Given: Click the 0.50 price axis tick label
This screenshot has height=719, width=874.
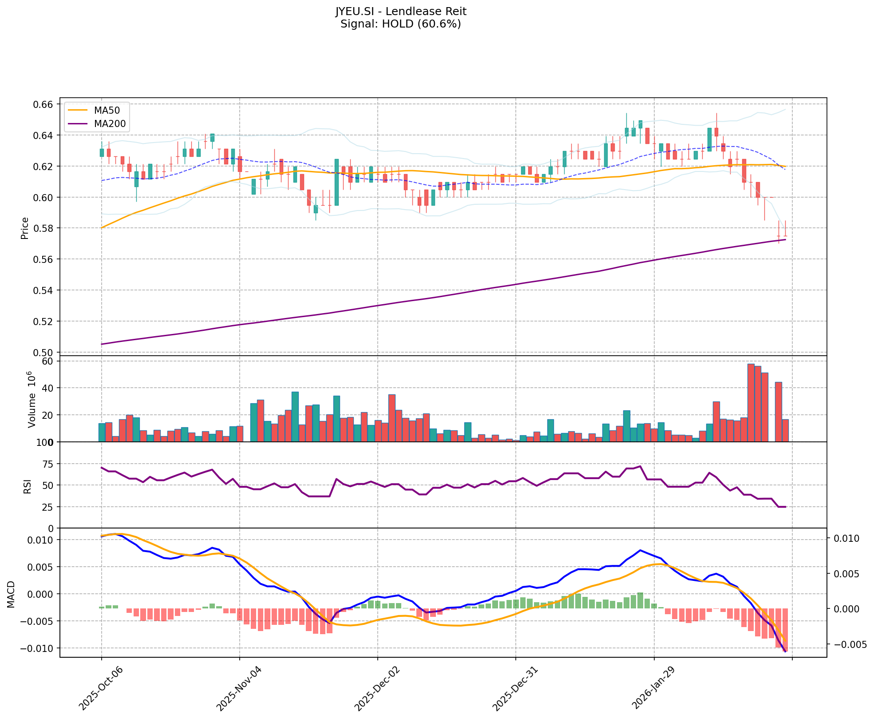Looking at the screenshot, I should [44, 352].
